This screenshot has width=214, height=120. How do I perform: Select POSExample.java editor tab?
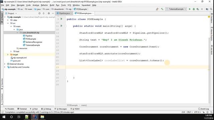(84, 13)
